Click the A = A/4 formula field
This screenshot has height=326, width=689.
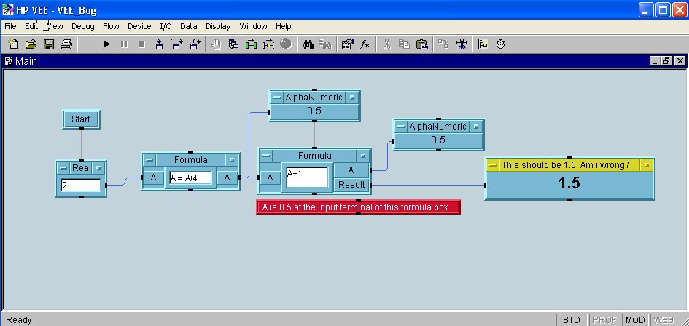tap(190, 178)
